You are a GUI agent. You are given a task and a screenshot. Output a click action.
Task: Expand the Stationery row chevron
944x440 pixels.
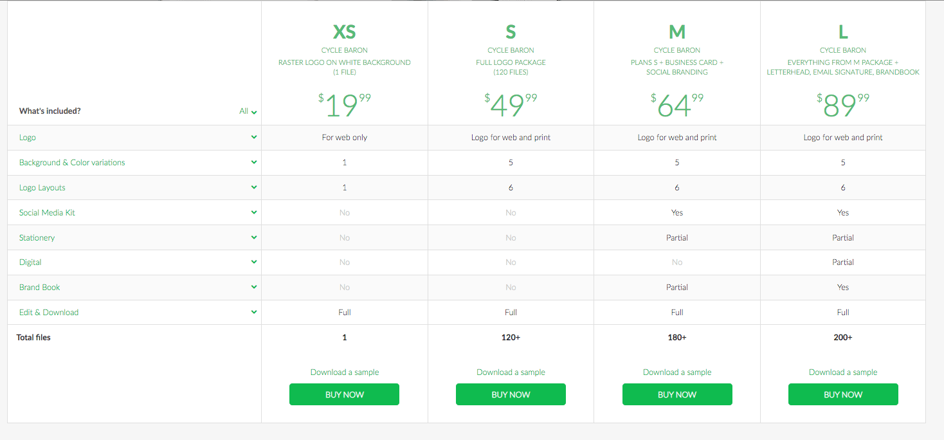254,237
